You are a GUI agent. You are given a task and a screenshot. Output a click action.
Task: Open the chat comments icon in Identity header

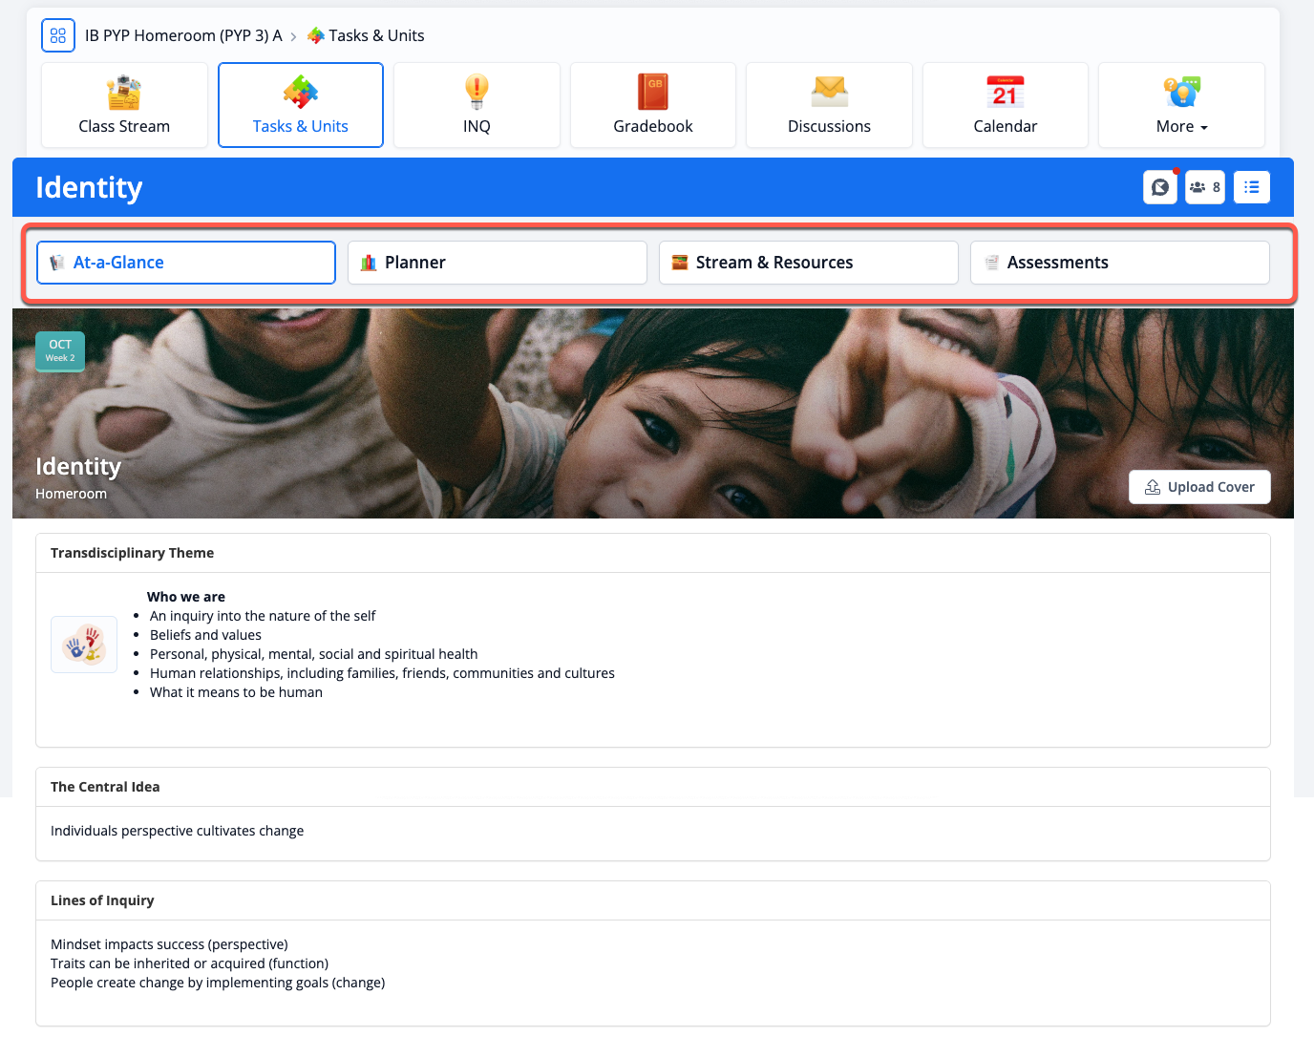pyautogui.click(x=1159, y=187)
